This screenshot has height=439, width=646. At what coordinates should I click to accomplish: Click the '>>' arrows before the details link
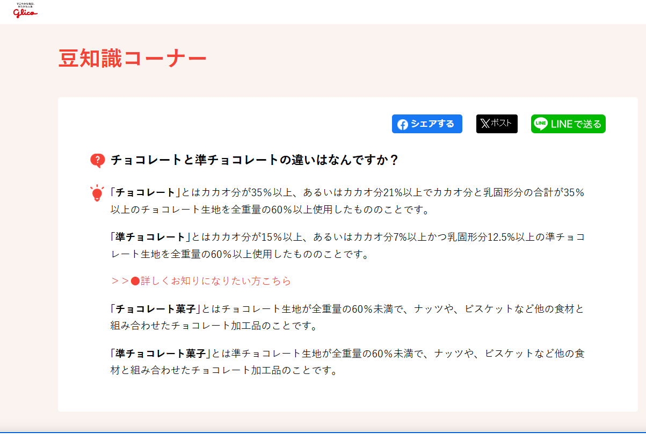120,281
